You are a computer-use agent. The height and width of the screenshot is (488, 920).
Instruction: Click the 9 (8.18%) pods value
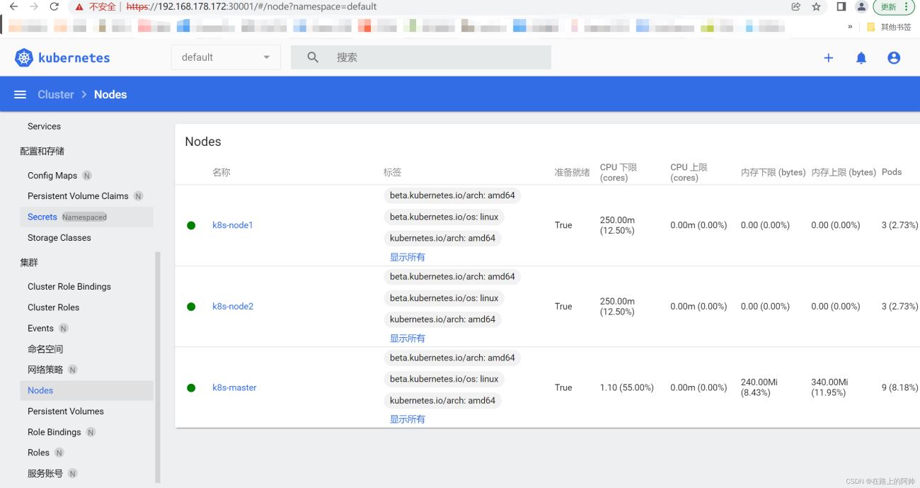[x=900, y=388]
